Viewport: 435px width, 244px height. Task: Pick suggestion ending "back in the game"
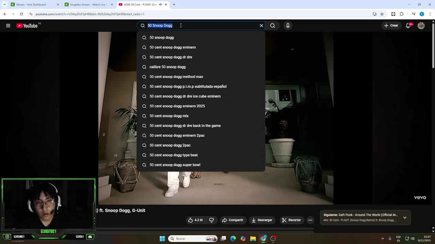click(x=201, y=126)
